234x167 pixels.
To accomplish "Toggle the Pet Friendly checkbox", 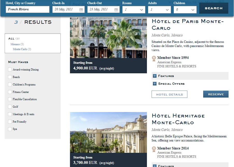I will point(10,122).
